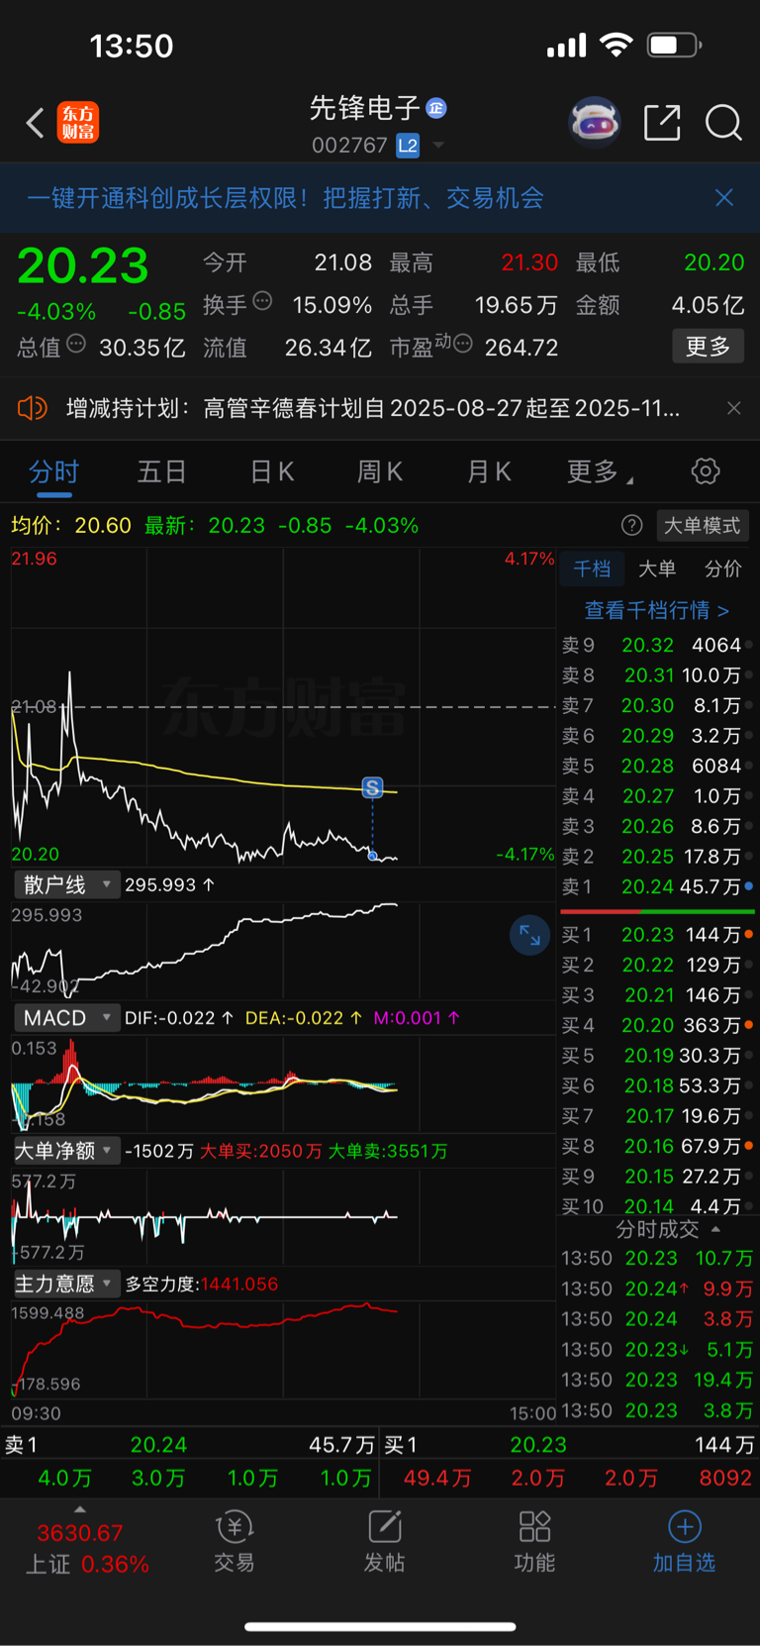
Task: Select 买8 price 20.16
Action: click(648, 1146)
